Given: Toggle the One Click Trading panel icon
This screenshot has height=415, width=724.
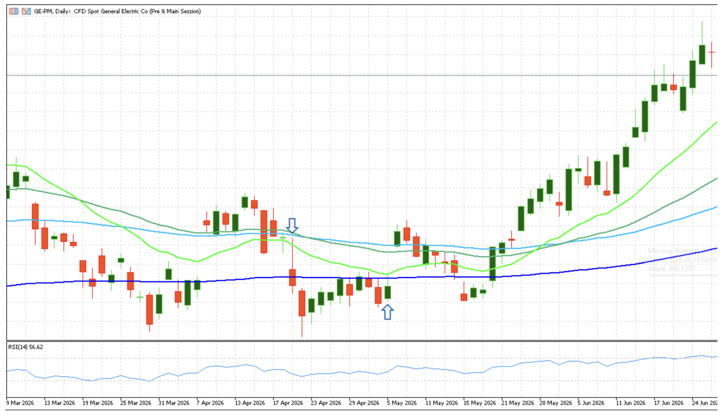Looking at the screenshot, I should pos(26,11).
